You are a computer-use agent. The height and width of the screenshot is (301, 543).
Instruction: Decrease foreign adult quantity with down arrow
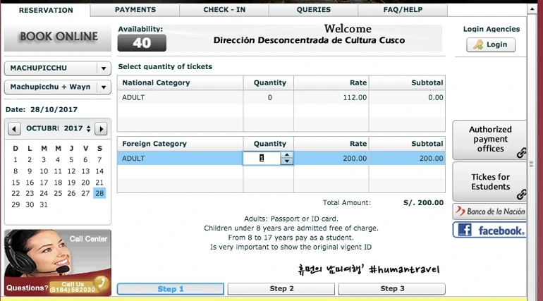pyautogui.click(x=287, y=161)
